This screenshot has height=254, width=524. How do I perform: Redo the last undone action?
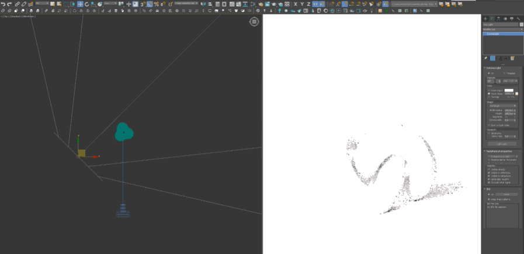(9, 4)
